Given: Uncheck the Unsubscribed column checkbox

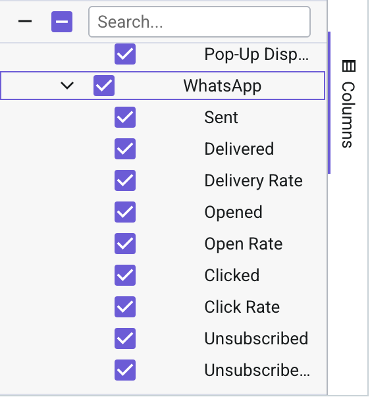Looking at the screenshot, I should pos(125,338).
